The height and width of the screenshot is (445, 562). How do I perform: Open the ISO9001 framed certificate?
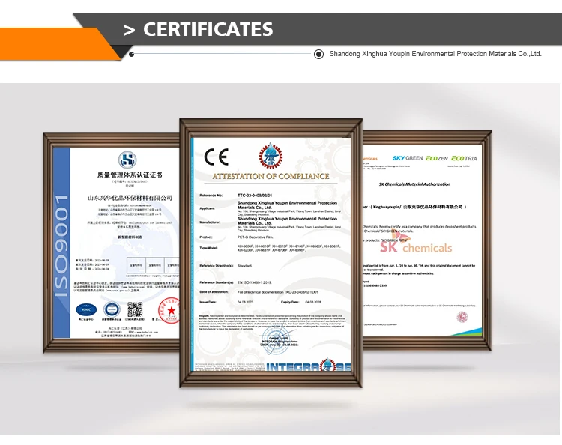point(112,242)
